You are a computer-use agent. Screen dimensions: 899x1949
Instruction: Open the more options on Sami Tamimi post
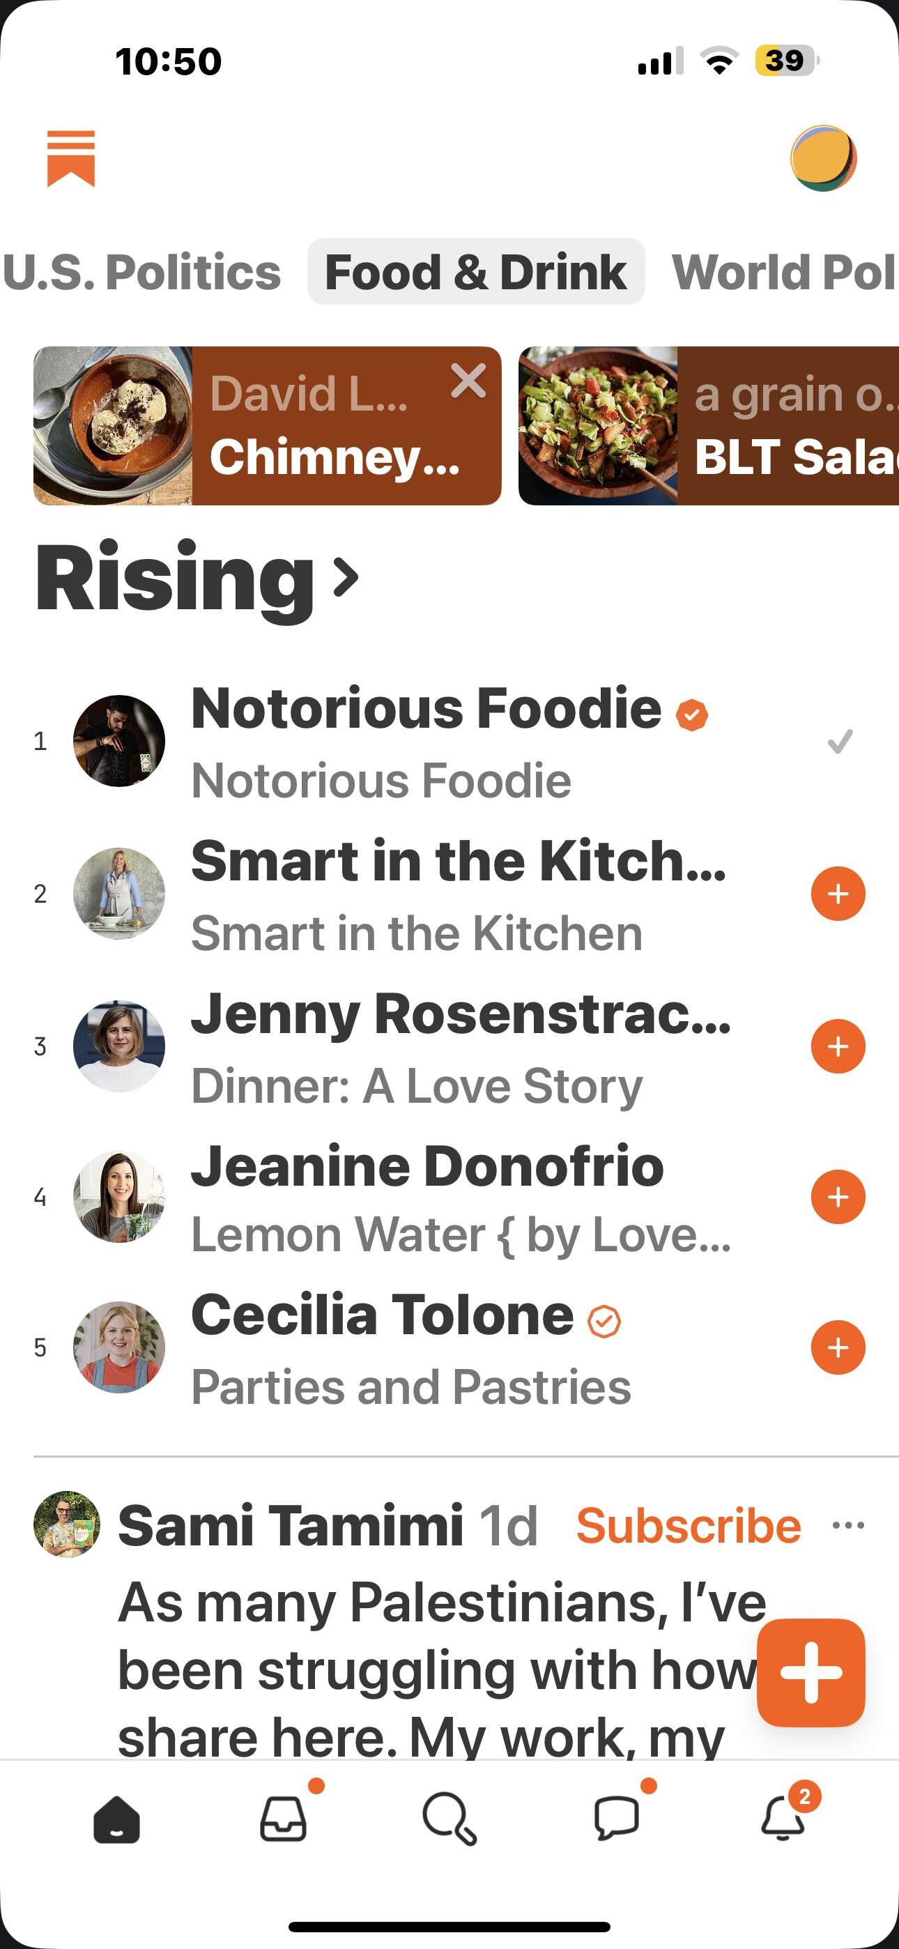847,1524
